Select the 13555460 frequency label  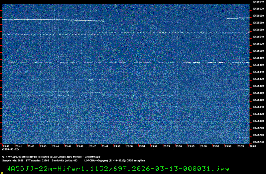click(x=258, y=65)
